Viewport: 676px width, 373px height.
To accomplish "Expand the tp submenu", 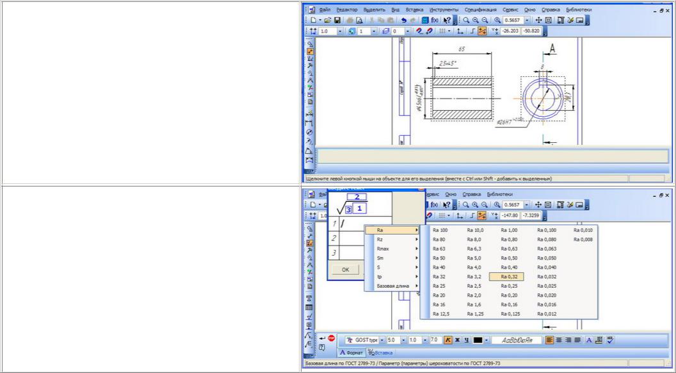I will [x=392, y=277].
